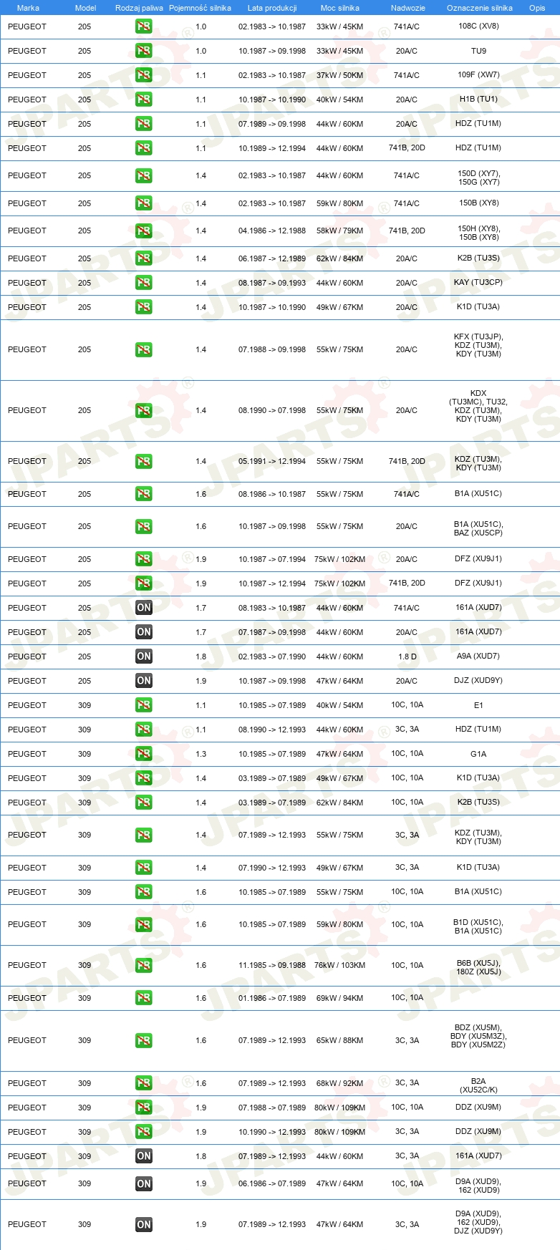Viewport: 560px width, 1250px height.
Task: Click the KAY (TU3CP) engine code
Action: point(478,282)
